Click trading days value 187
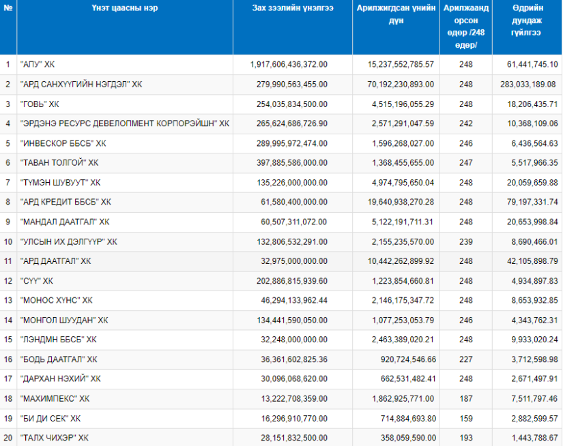The width and height of the screenshot is (563, 446). pos(465,399)
